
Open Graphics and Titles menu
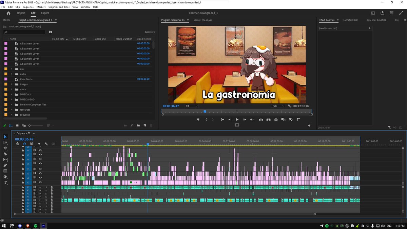pos(59,7)
